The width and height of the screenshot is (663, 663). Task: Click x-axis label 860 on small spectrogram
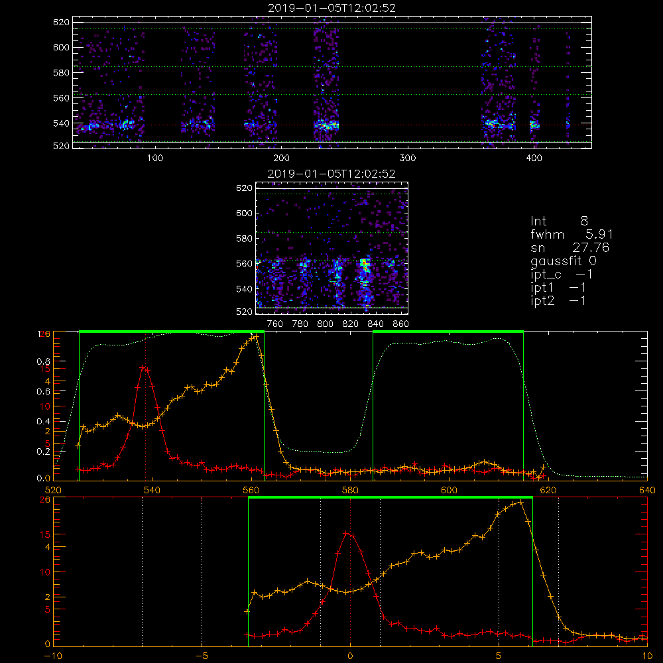(x=401, y=324)
